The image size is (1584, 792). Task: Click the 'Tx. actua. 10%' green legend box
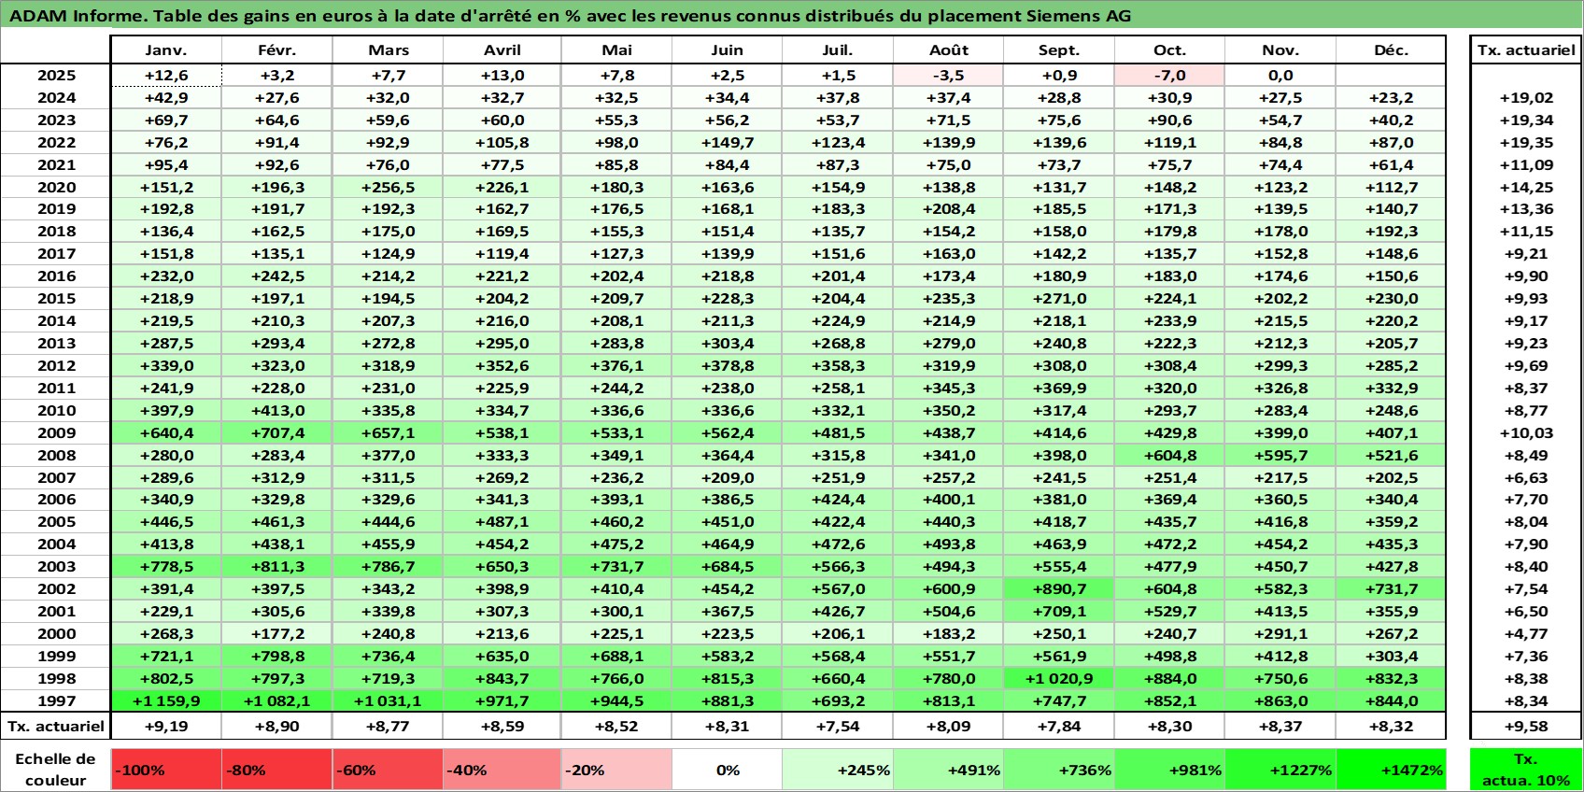pyautogui.click(x=1526, y=770)
